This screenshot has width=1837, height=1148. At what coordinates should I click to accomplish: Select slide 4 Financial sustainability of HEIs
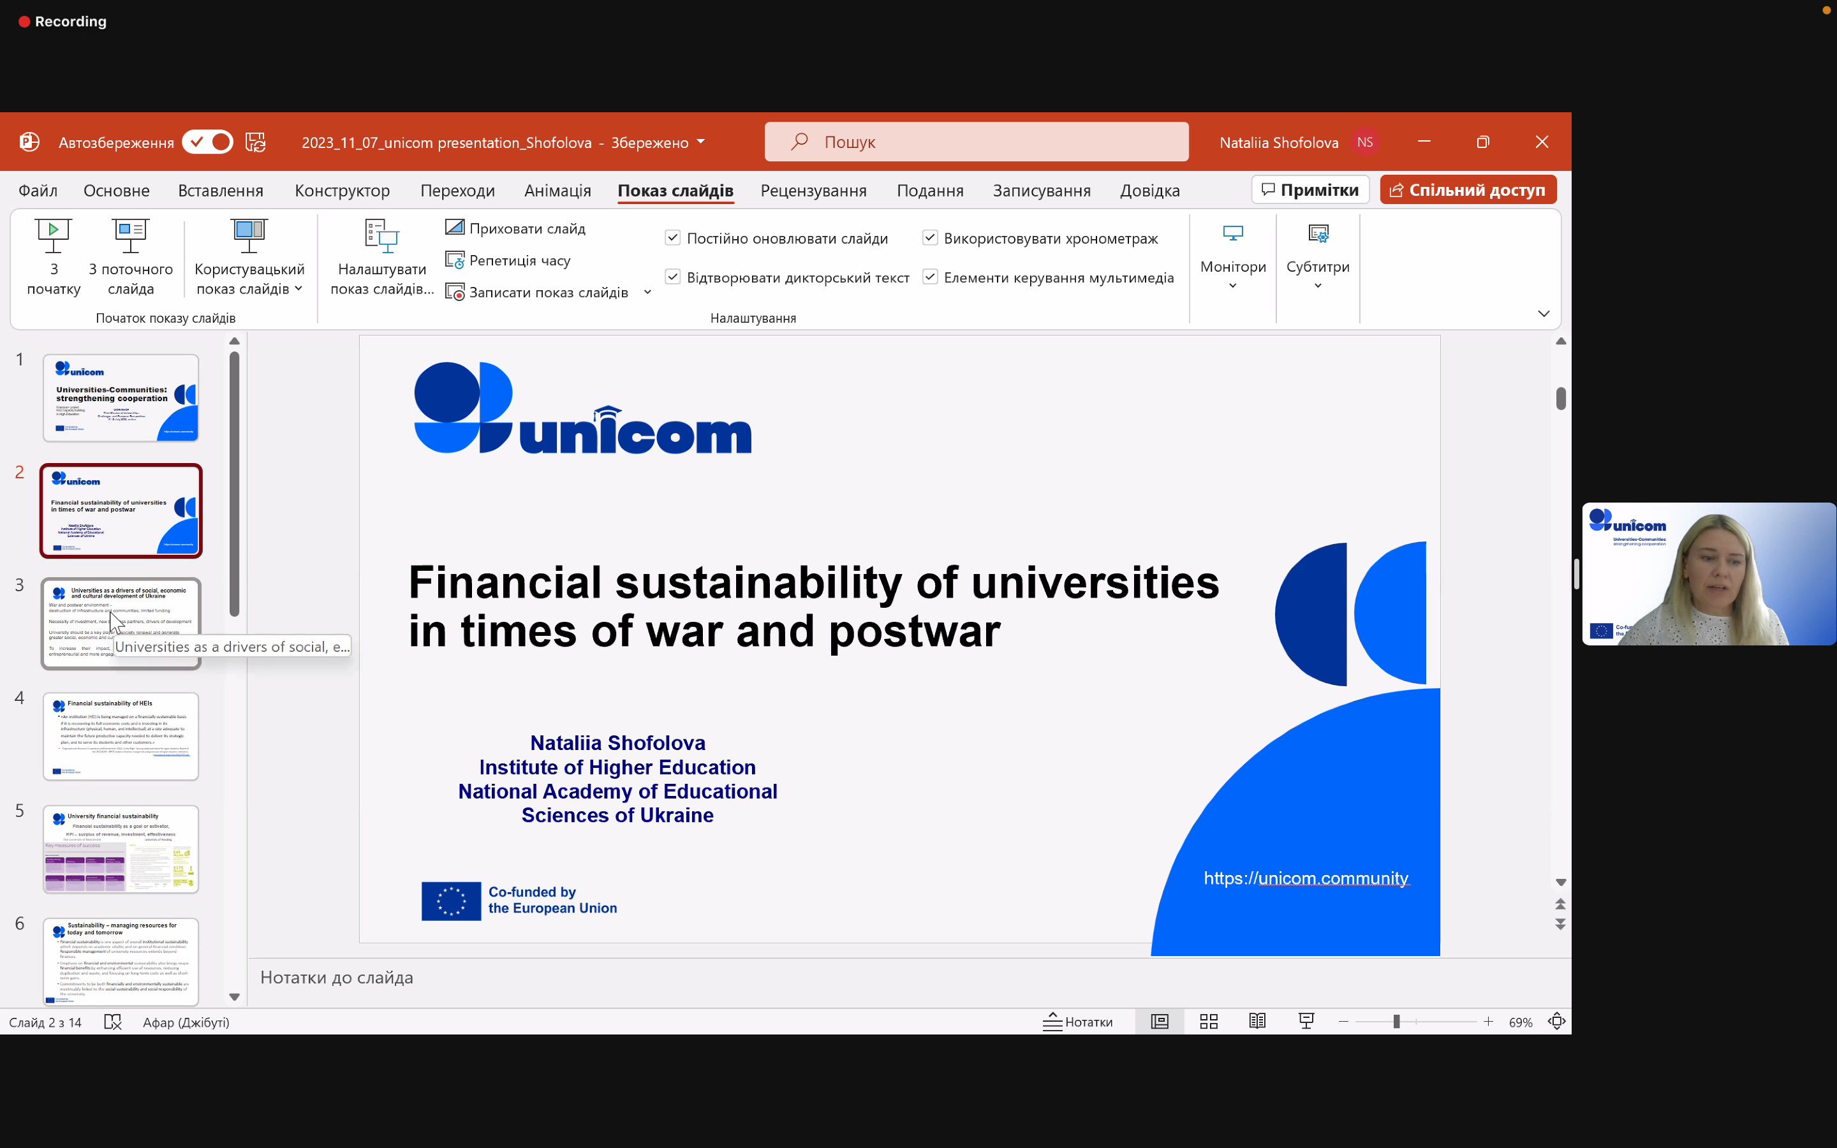coord(121,737)
